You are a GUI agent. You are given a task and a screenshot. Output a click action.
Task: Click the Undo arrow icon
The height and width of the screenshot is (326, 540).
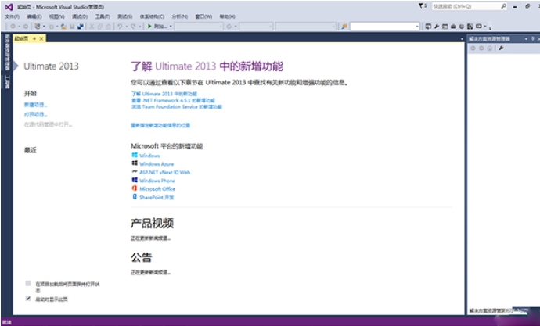tap(120, 27)
